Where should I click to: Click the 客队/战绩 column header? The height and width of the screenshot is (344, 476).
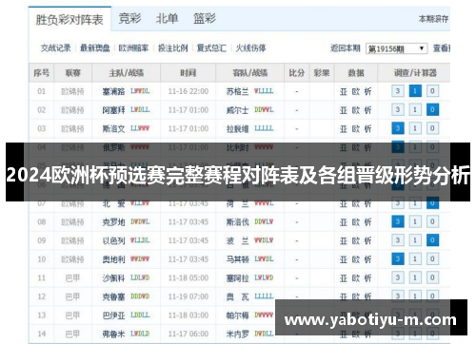pyautogui.click(x=250, y=73)
